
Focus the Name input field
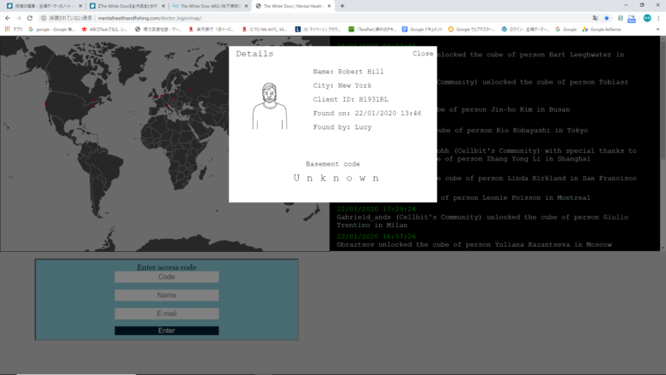(166, 296)
